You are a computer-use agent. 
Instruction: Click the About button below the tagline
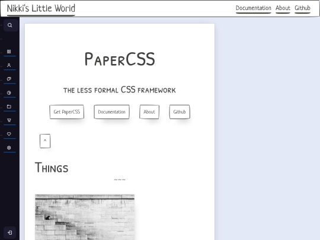[x=149, y=112]
